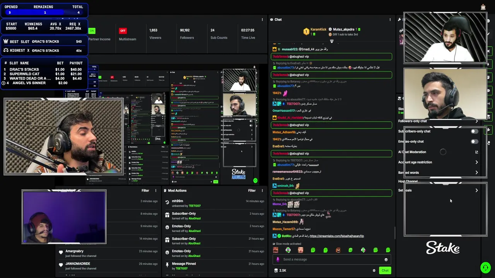Open the Chat panel three-dot menu

pos(390,19)
